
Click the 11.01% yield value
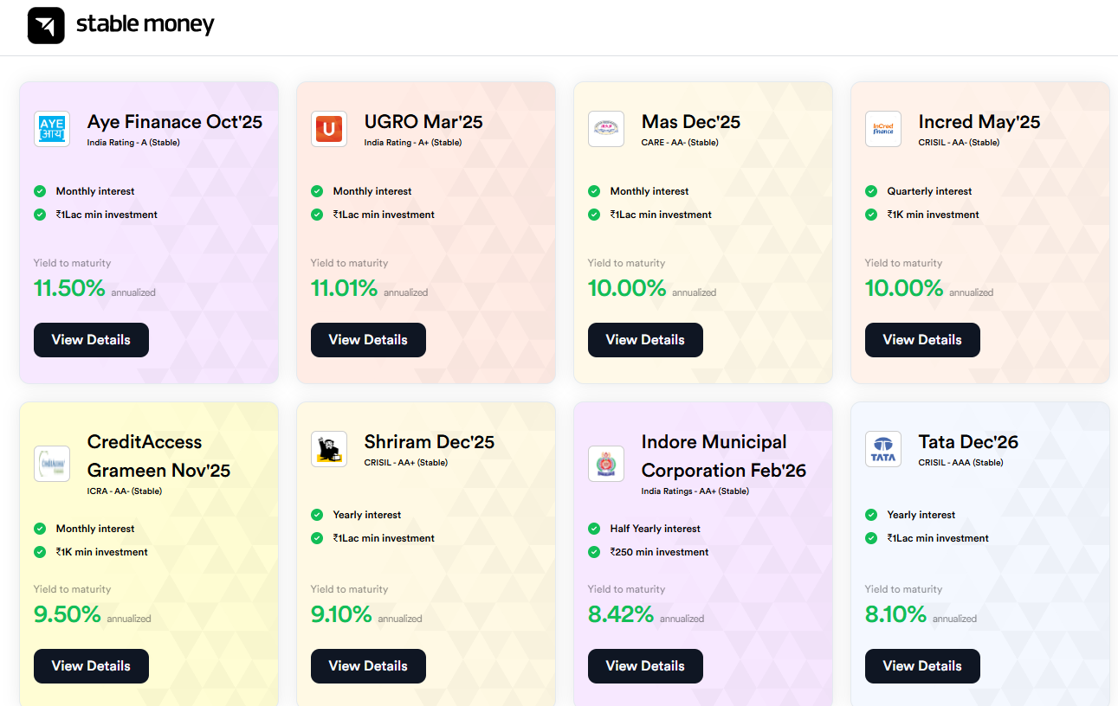click(344, 288)
